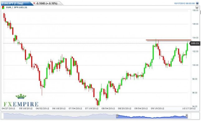Click the 103.21 current price tag
This screenshot has width=201, height=122.
195,43
